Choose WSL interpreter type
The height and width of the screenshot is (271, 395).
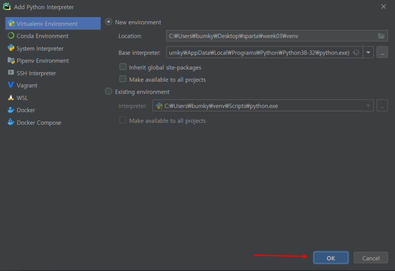[x=53, y=98]
